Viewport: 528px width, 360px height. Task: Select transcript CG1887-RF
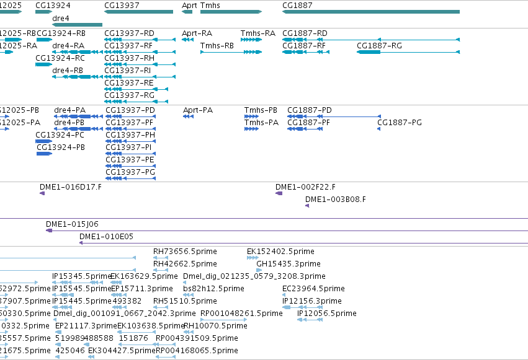tap(304, 46)
